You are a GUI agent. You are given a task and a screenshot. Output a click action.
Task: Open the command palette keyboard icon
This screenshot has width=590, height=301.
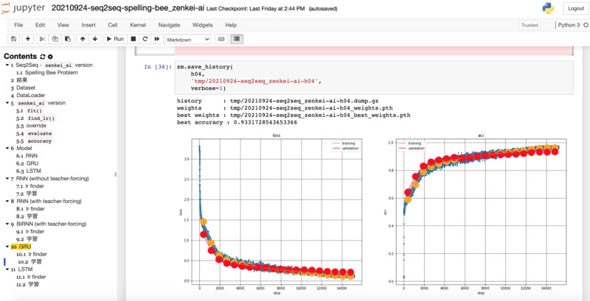pos(221,38)
